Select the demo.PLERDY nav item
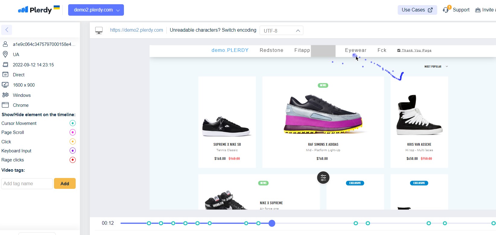 click(x=230, y=50)
